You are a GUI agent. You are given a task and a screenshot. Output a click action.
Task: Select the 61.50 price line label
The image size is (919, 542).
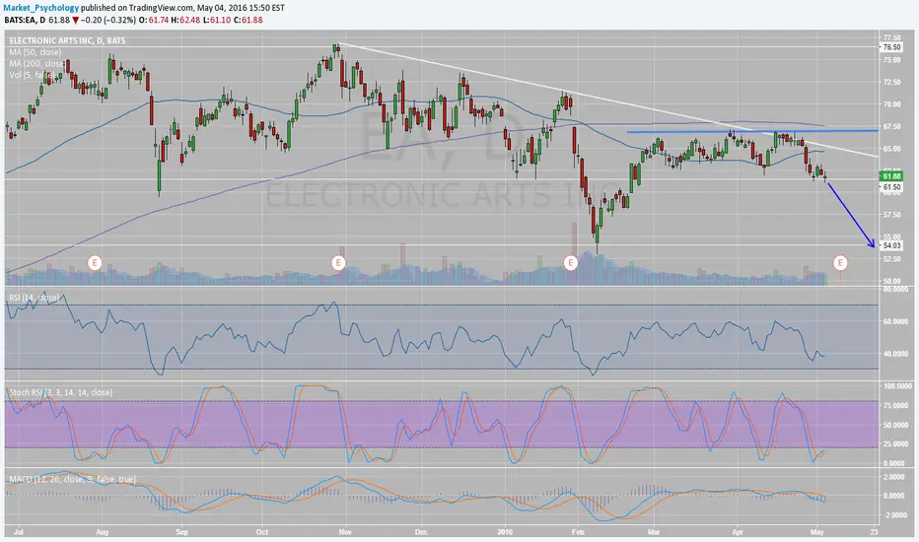pos(890,187)
